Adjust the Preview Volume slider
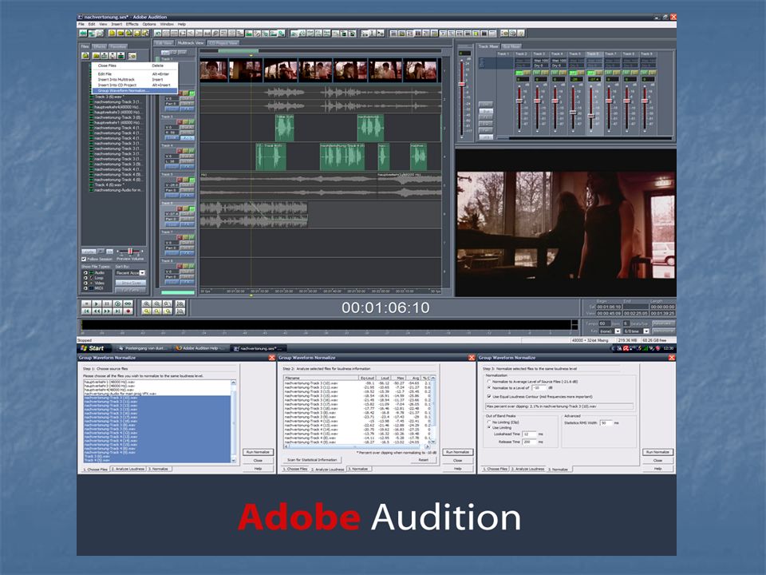Viewport: 766px width, 575px height. pos(130,252)
